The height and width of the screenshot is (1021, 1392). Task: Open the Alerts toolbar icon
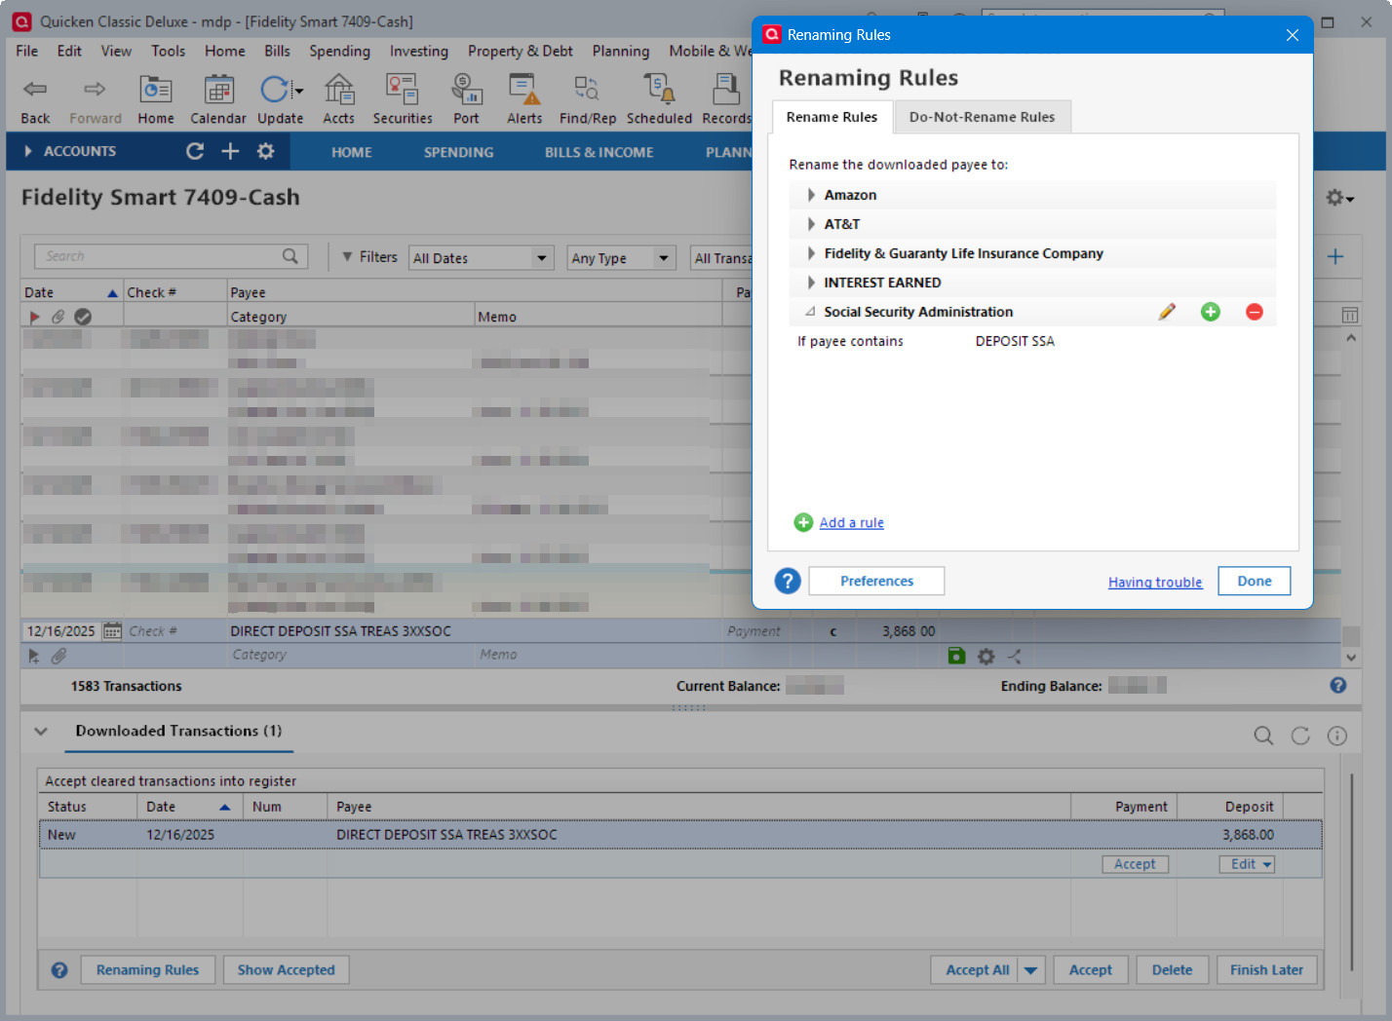[524, 90]
